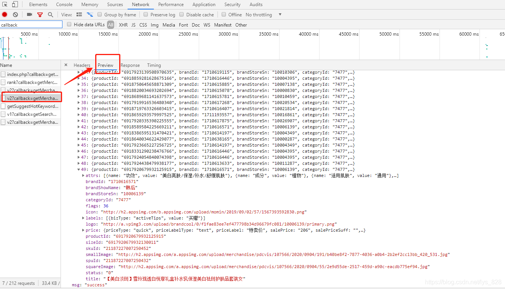The image size is (505, 289).
Task: Filter requests by Img
Action: tap(155, 25)
